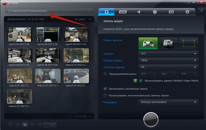206x130 pixels.
Task: Expand the Частота кадров 60 dropdown
Action: [x=168, y=67]
